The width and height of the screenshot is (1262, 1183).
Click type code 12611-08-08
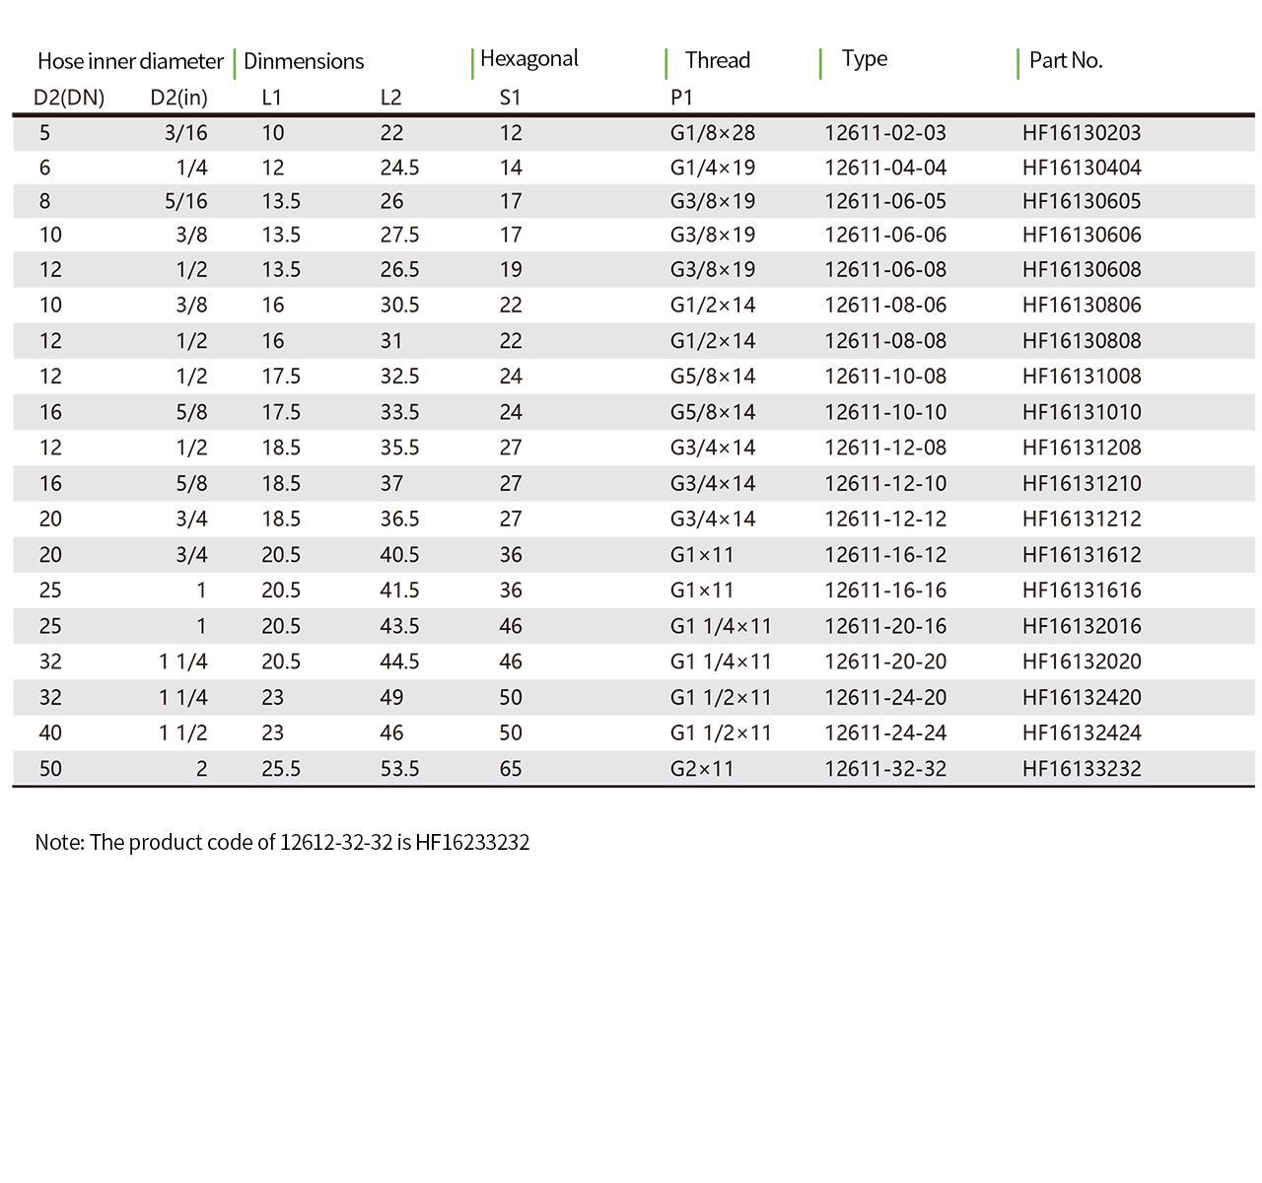click(885, 341)
